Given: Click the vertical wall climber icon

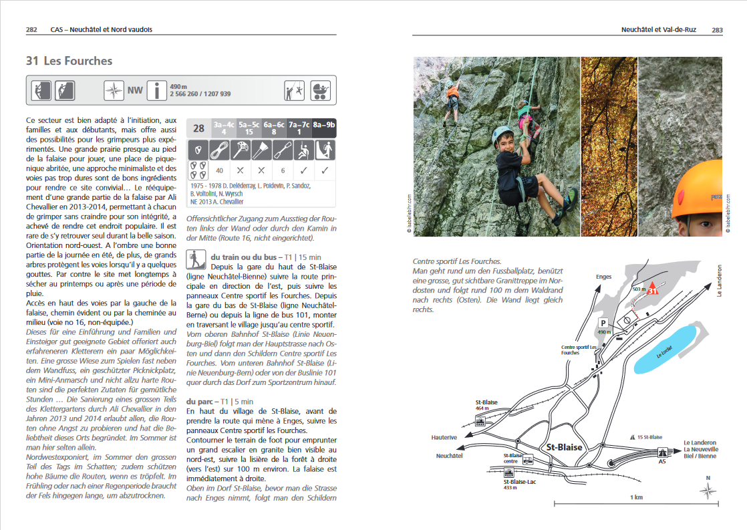Looking at the screenshot, I should pos(41,90).
